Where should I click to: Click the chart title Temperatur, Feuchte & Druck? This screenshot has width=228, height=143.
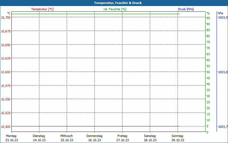pyautogui.click(x=114, y=3)
